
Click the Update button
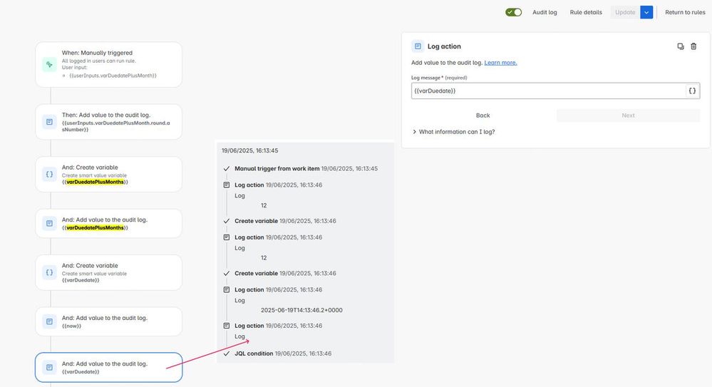[x=625, y=12]
